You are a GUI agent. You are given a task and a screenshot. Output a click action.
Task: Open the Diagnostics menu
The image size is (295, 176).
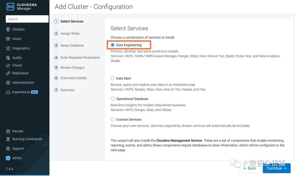21,48
